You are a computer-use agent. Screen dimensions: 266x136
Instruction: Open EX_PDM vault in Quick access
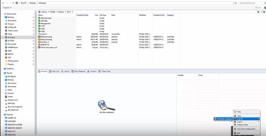[9, 41]
